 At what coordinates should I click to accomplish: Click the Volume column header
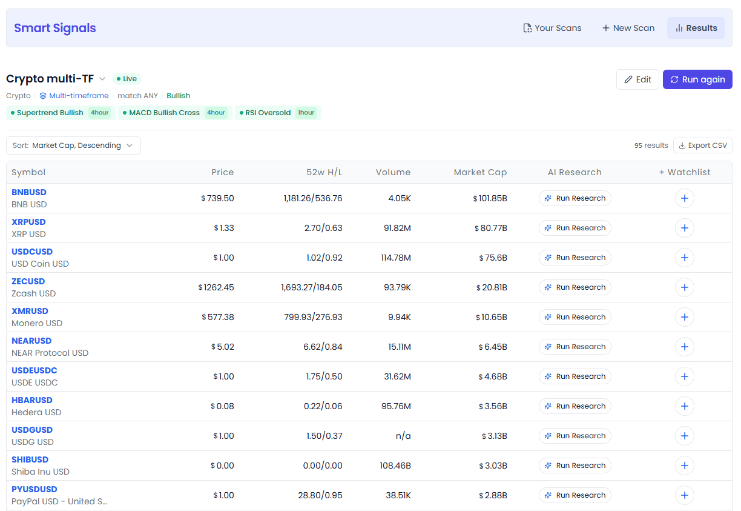pyautogui.click(x=393, y=172)
